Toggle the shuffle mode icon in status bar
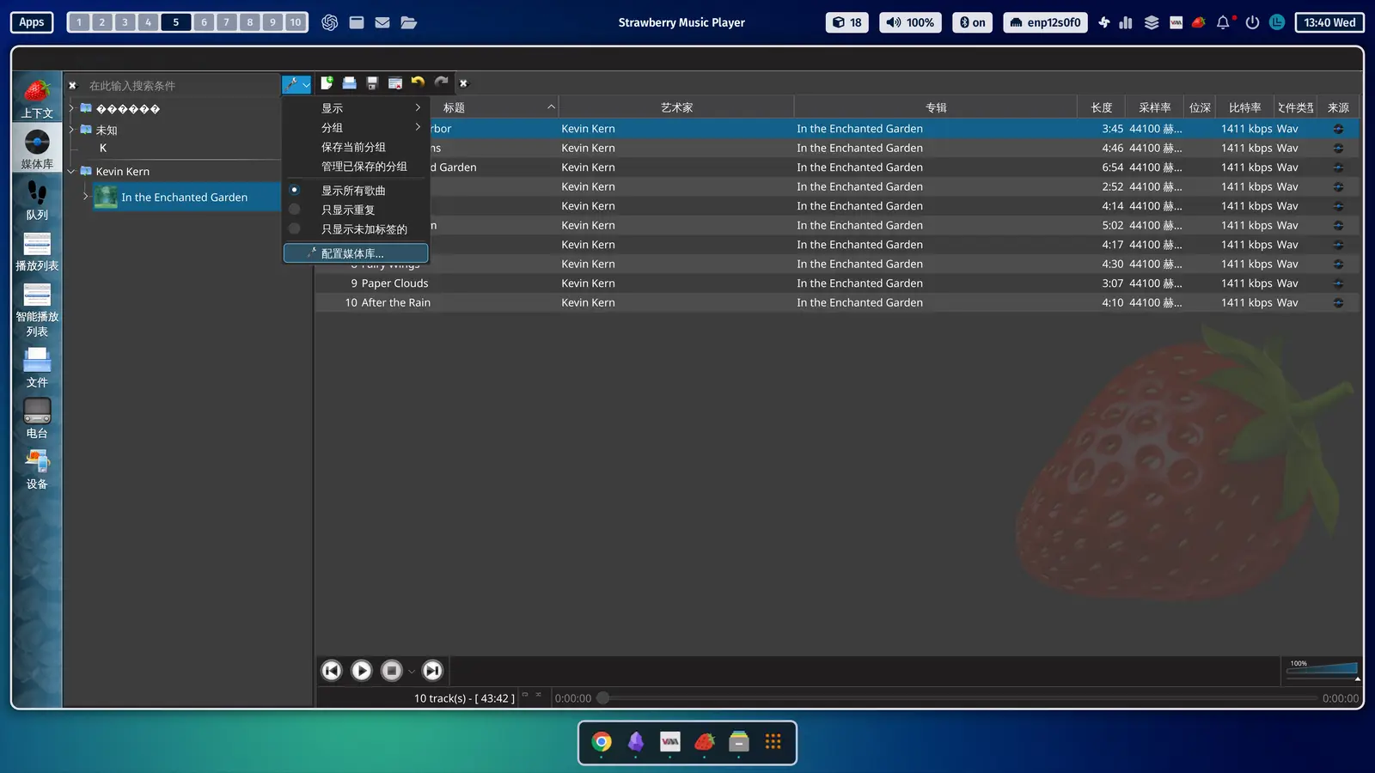 [x=539, y=695]
